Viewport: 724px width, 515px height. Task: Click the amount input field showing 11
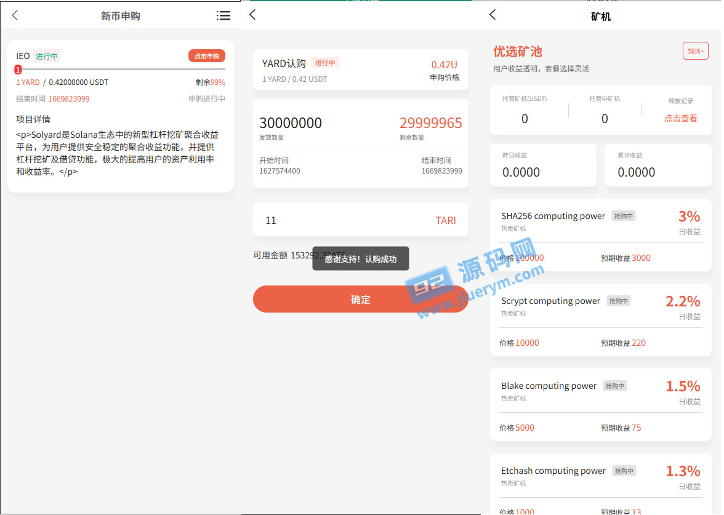point(361,220)
